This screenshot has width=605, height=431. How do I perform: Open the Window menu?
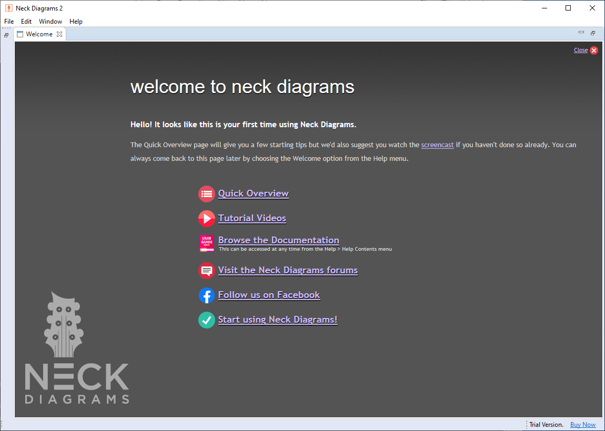51,21
